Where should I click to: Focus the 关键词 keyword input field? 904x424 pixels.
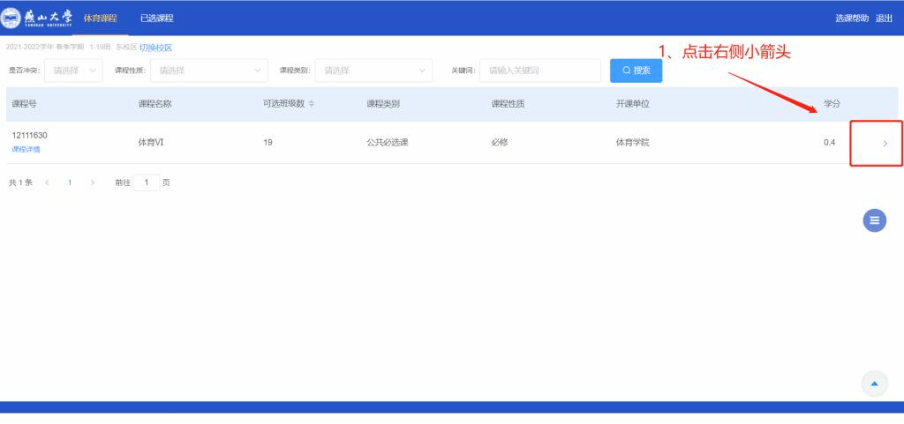pyautogui.click(x=540, y=71)
